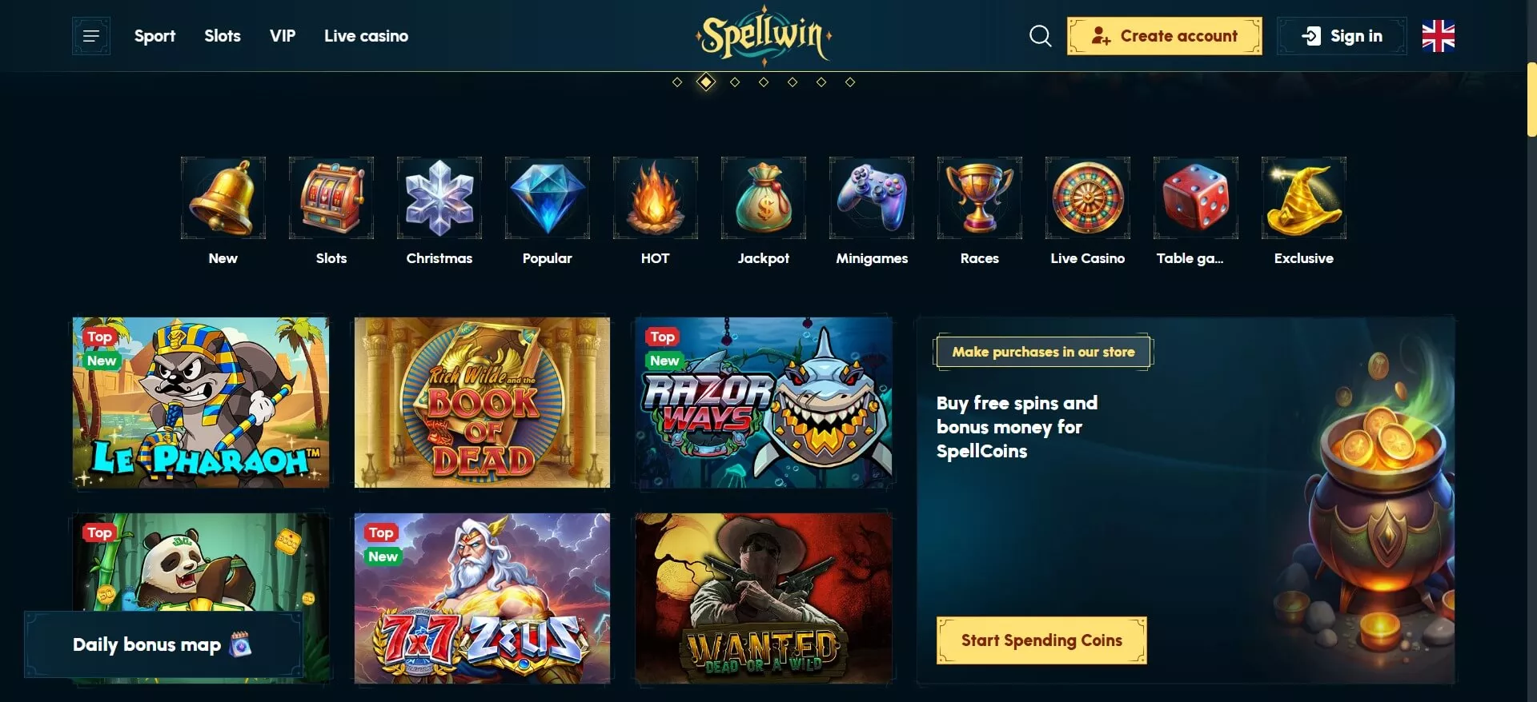This screenshot has width=1537, height=702.
Task: Open the Christmas snowflake category
Action: click(x=439, y=198)
